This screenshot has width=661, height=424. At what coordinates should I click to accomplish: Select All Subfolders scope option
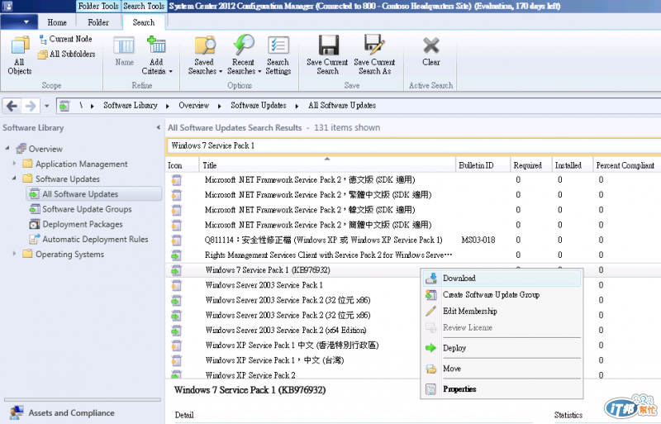coord(67,54)
